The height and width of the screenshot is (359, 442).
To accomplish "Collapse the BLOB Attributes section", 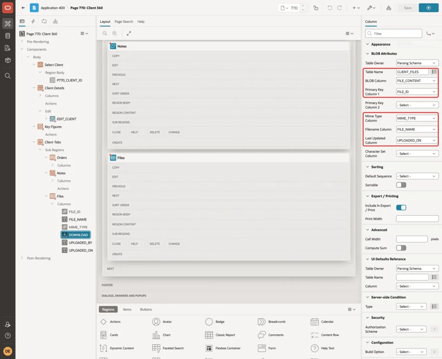I will [367, 54].
